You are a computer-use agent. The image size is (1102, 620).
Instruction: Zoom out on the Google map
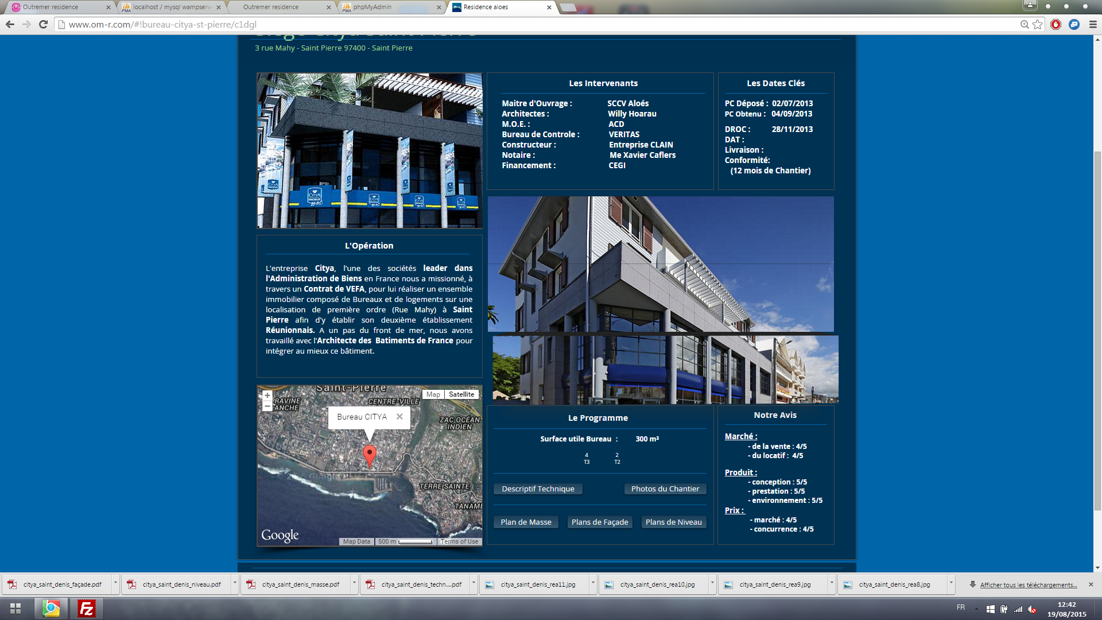click(x=267, y=406)
